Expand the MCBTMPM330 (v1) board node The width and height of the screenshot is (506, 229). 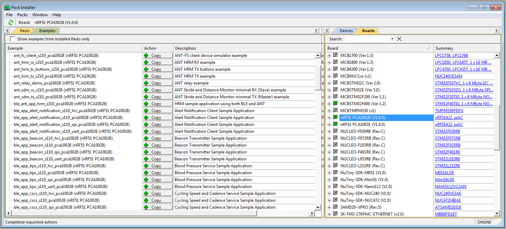[329, 111]
